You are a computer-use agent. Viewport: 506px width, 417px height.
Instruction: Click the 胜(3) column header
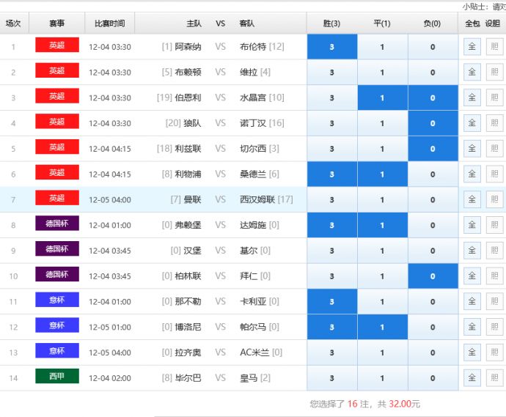coord(331,23)
